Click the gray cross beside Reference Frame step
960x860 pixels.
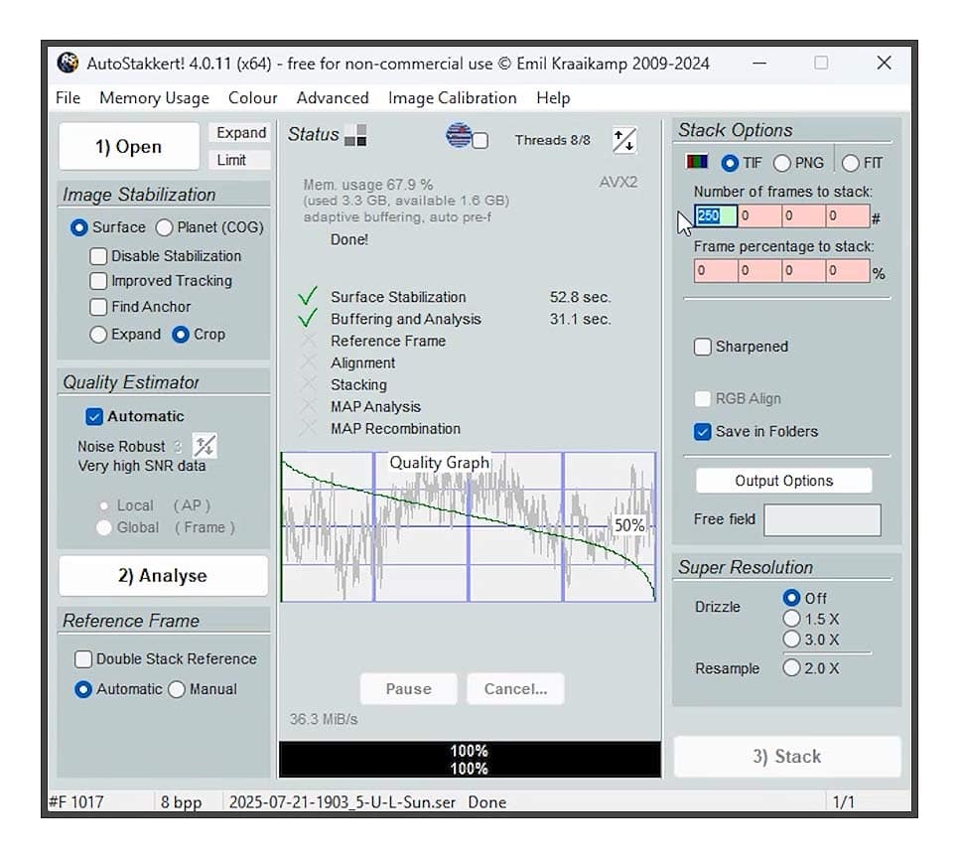point(309,341)
